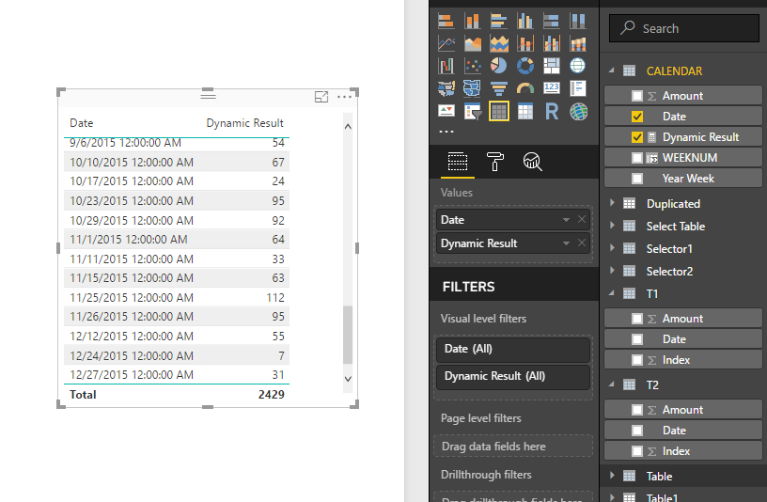
Task: Select the Filled map visualization
Action: 446,88
